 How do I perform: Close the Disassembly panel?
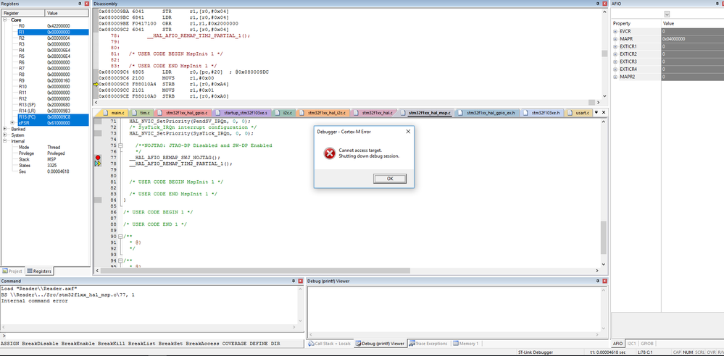pos(604,3)
